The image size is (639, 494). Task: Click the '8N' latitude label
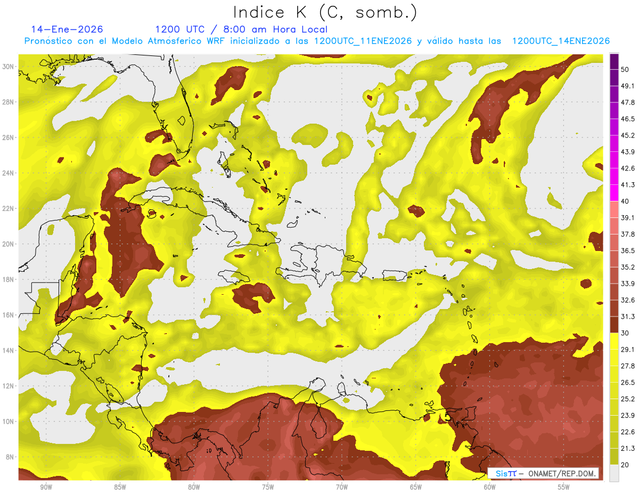[11, 457]
